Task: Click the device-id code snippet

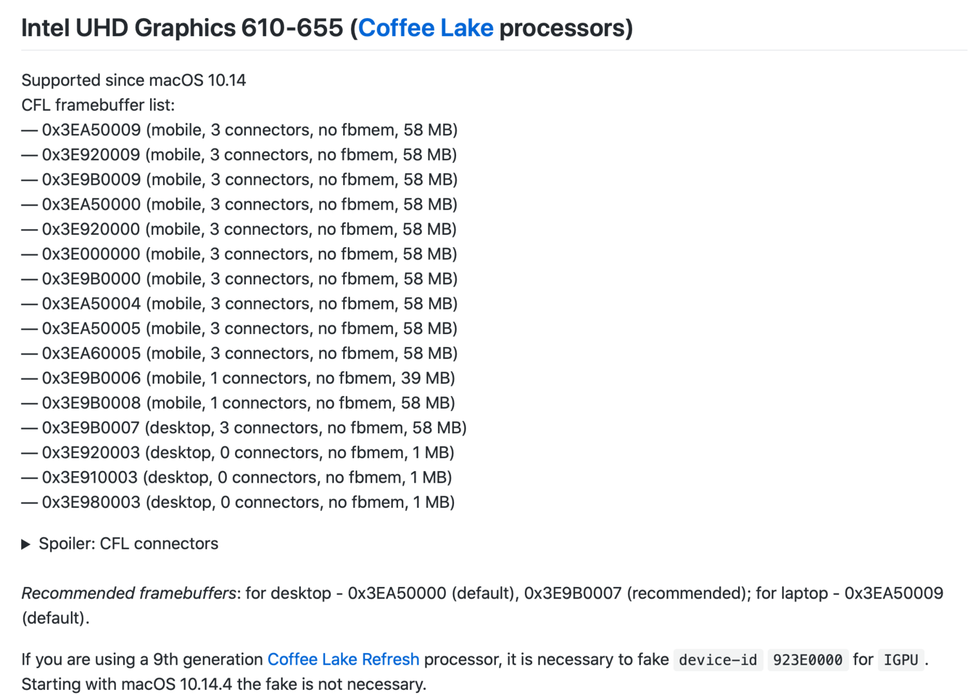Action: (717, 660)
